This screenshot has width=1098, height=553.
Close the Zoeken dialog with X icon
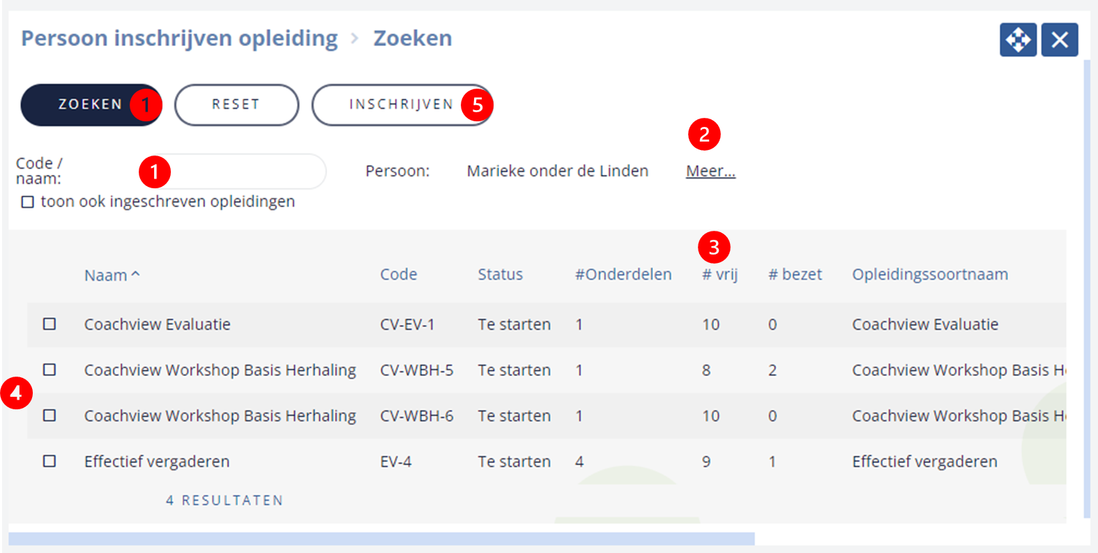point(1060,40)
